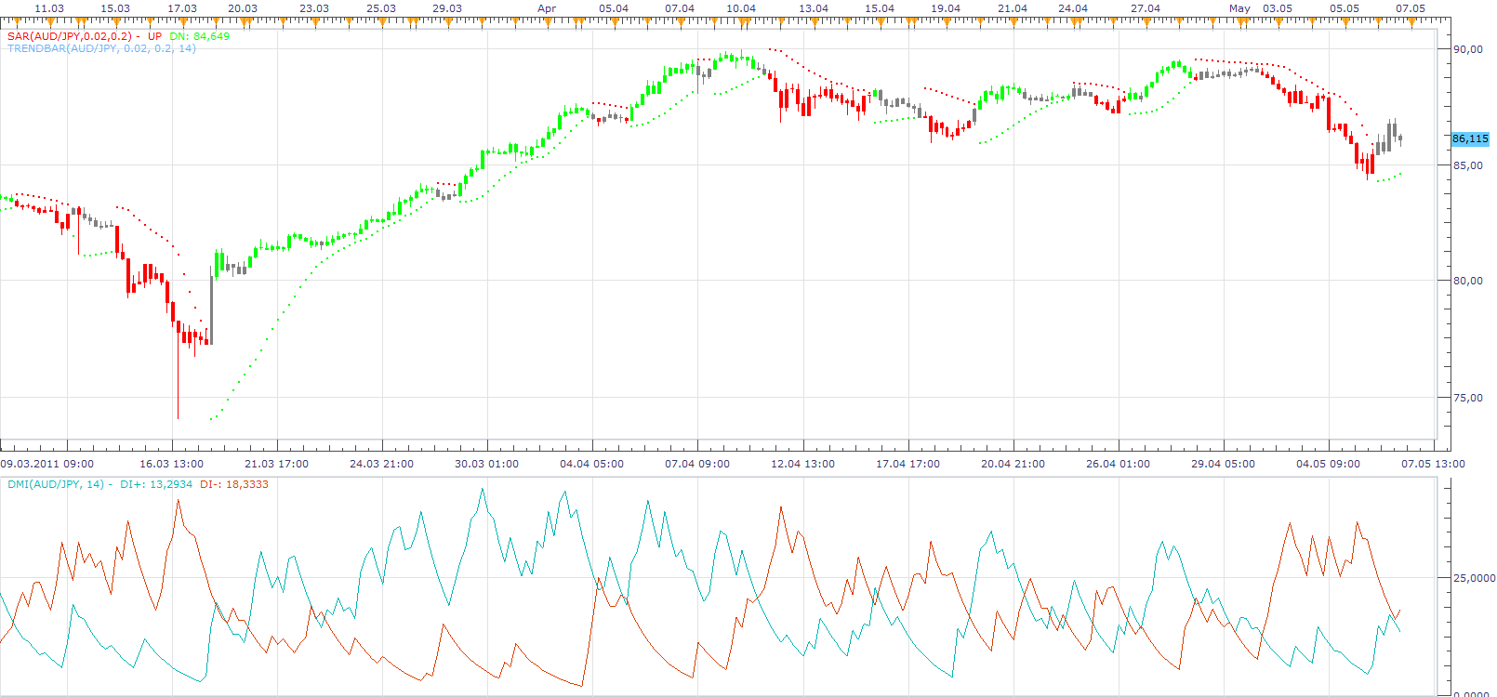Click the 12.04 13:00 time label
Screen dimensions: 1497x697
pyautogui.click(x=802, y=464)
